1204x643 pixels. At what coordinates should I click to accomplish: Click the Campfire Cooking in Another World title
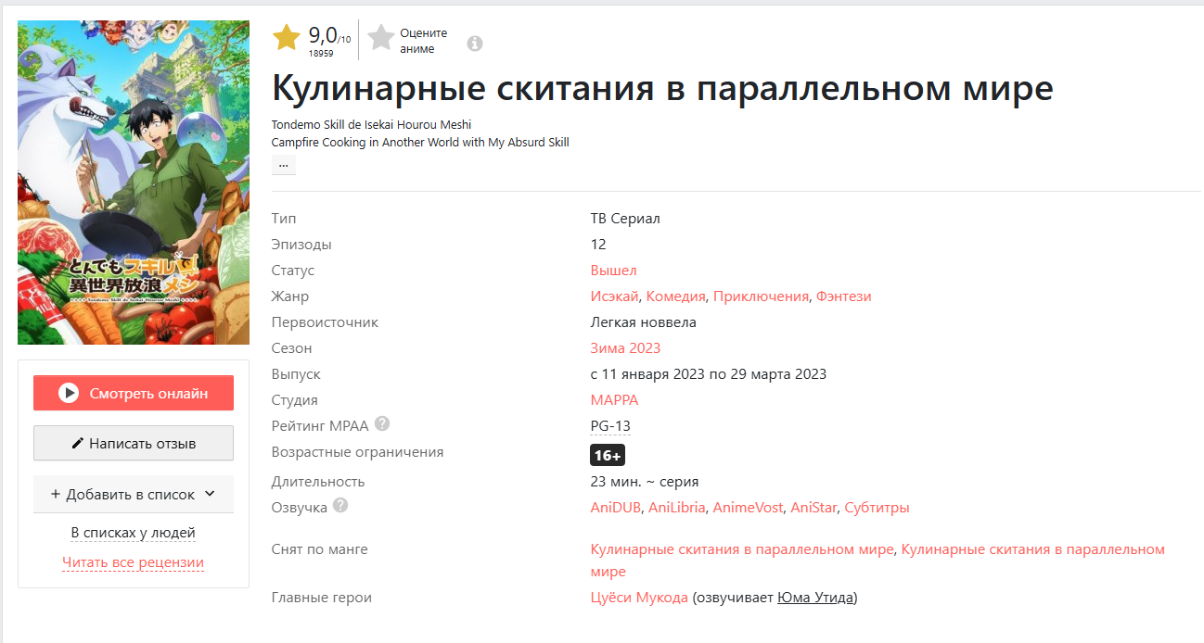click(x=420, y=142)
